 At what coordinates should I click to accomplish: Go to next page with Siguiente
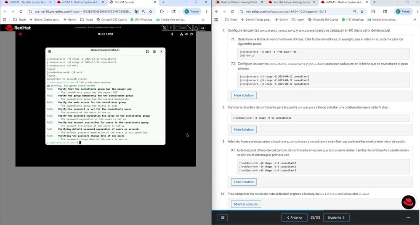point(336,217)
